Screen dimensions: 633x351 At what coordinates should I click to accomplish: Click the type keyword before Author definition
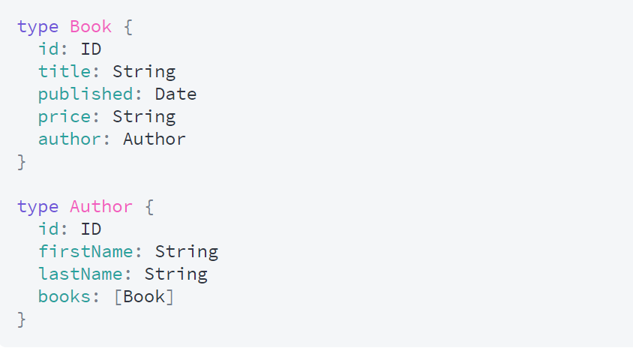tap(37, 207)
